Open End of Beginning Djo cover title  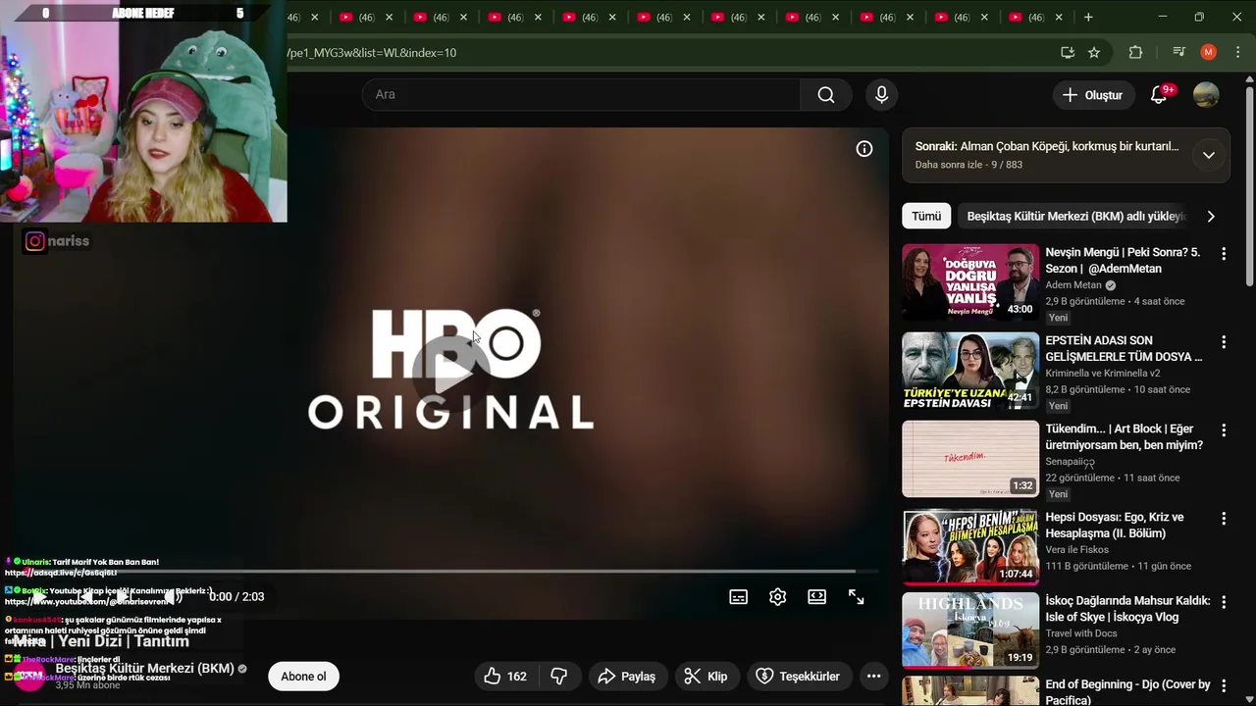tap(1127, 691)
